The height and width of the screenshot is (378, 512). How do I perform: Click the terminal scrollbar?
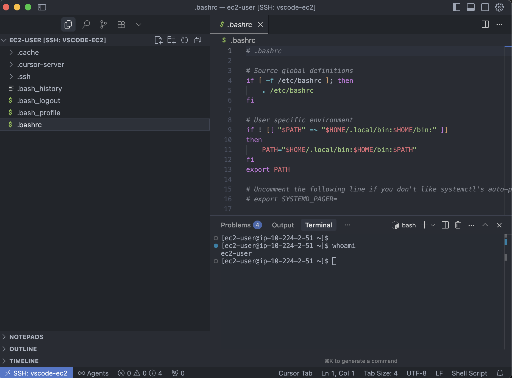pyautogui.click(x=506, y=292)
